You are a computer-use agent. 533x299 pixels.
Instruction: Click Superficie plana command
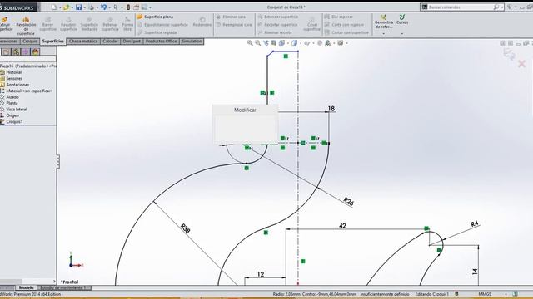(155, 17)
